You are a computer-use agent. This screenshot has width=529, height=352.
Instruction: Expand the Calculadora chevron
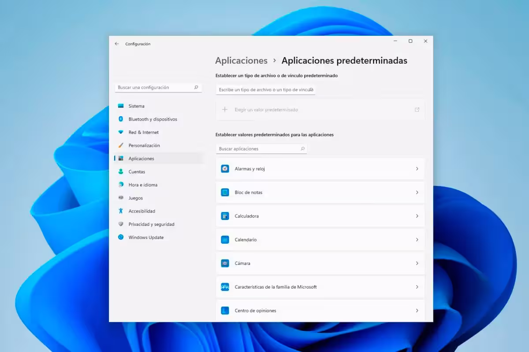pos(417,216)
